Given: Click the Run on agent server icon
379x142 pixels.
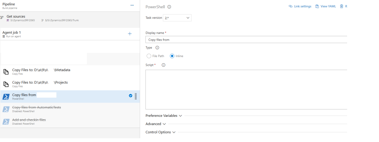Looking at the screenshot, I should [4, 36].
